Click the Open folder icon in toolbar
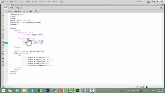165x93 pixels. 10,11
